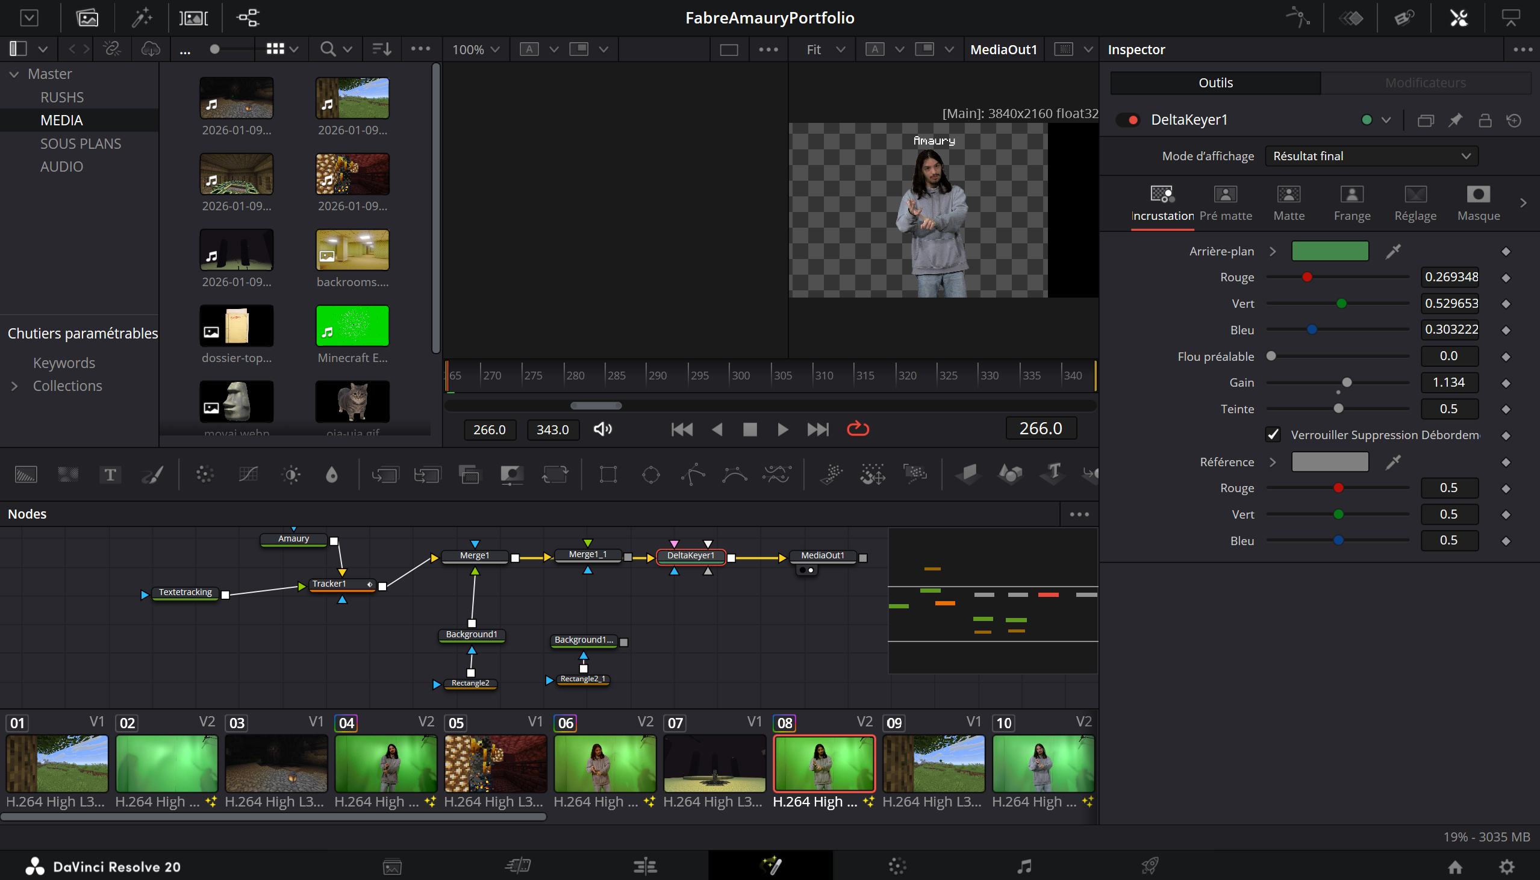Open the Modificateurs tab
This screenshot has height=880, width=1540.
click(x=1425, y=83)
